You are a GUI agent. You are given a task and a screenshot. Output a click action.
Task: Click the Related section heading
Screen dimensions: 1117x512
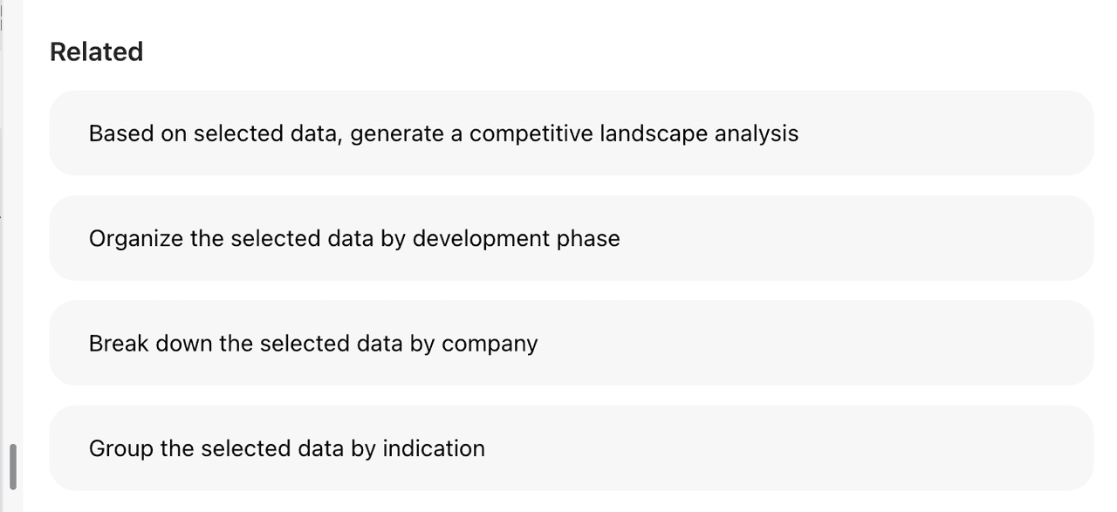click(96, 51)
